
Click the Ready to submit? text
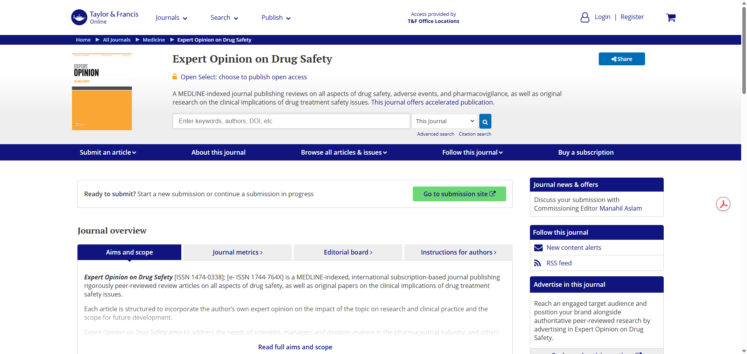tap(110, 194)
